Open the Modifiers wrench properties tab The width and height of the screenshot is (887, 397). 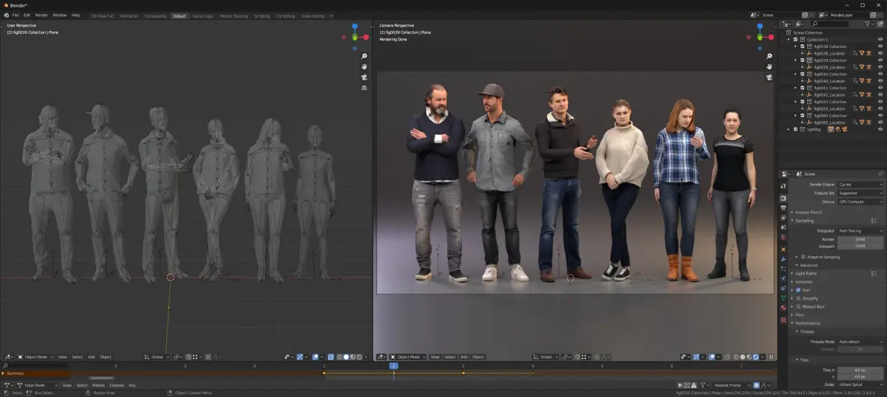(784, 259)
